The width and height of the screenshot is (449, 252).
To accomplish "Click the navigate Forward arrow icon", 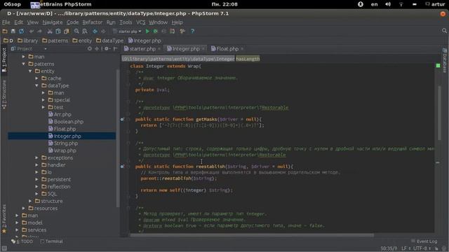I will pos(103,31).
